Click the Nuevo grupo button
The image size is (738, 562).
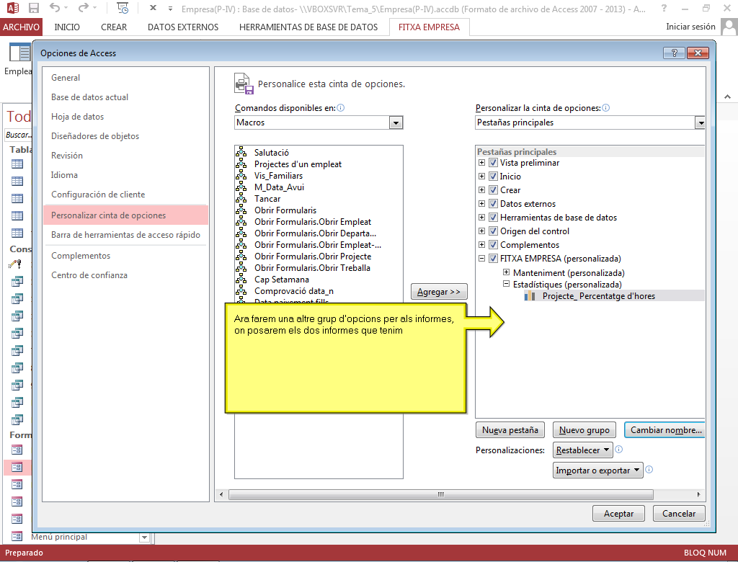point(584,429)
